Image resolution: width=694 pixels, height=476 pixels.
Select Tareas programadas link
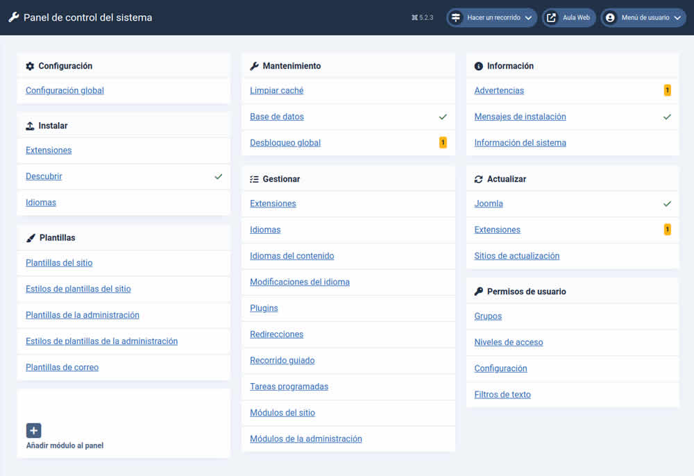(289, 386)
